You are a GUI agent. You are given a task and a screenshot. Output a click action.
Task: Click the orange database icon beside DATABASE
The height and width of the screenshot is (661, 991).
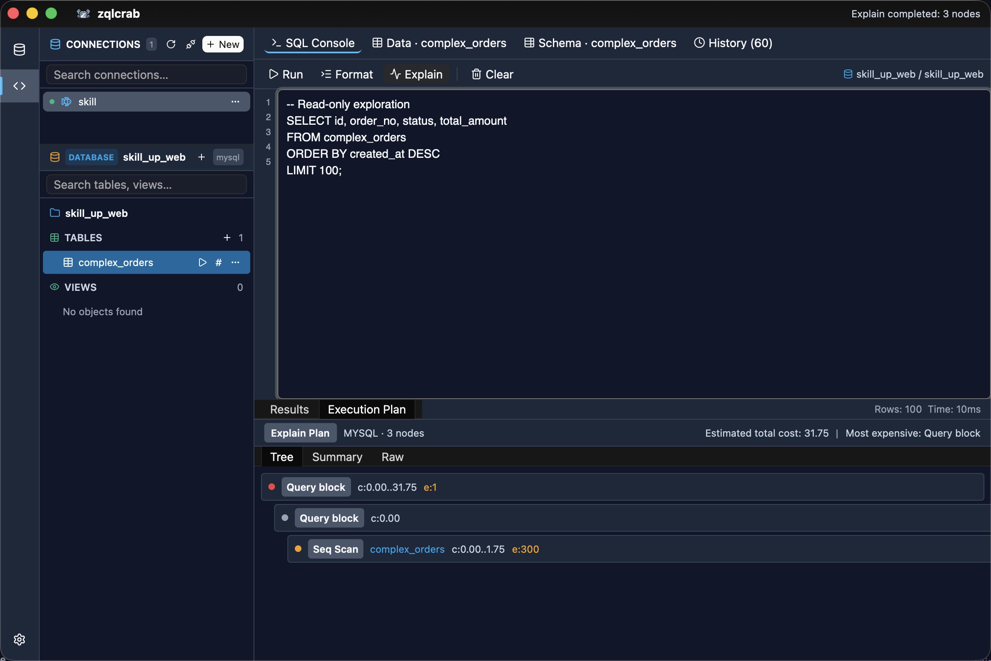click(55, 157)
